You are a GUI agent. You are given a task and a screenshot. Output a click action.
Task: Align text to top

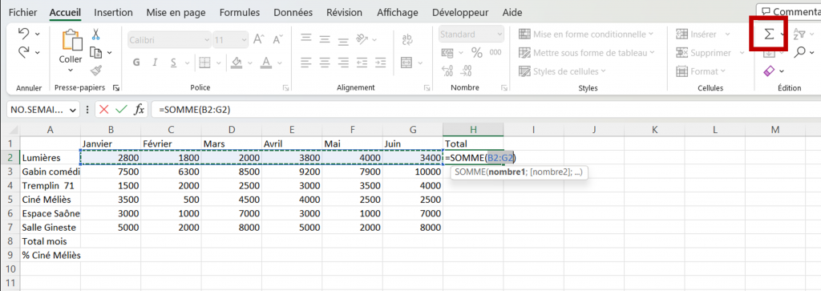point(305,38)
